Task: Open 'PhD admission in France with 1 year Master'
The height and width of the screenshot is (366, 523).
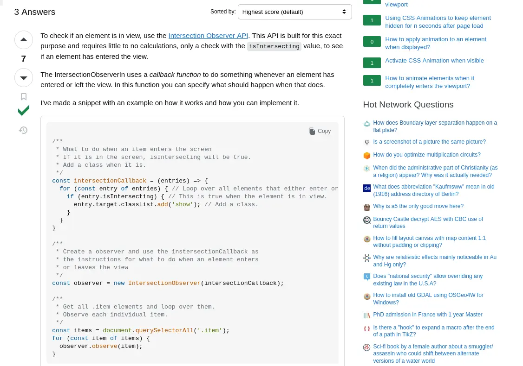Action: tap(427, 315)
